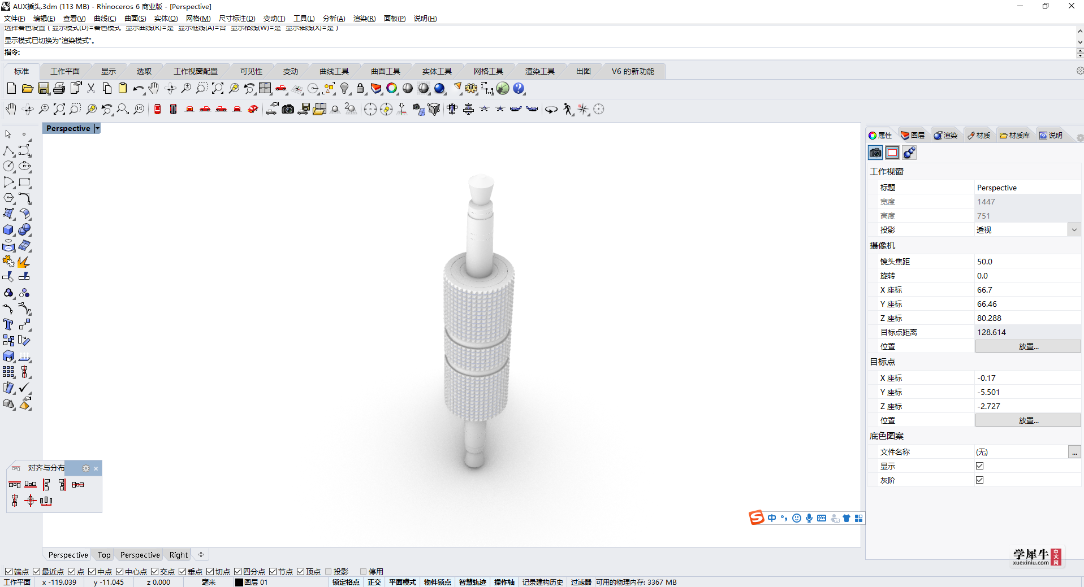Click the light bulb icon

344,88
